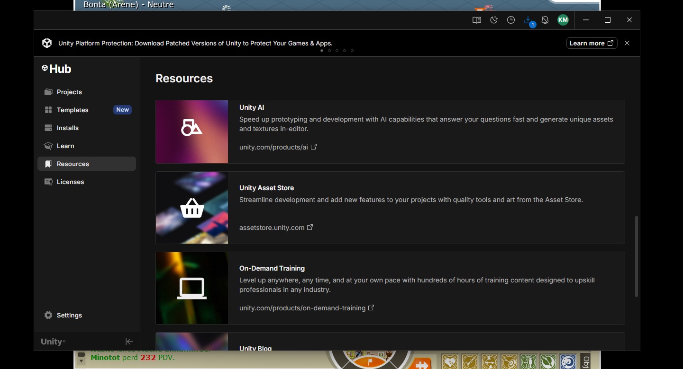
Task: Click the "On-Demand Training" card title
Action: pos(272,268)
